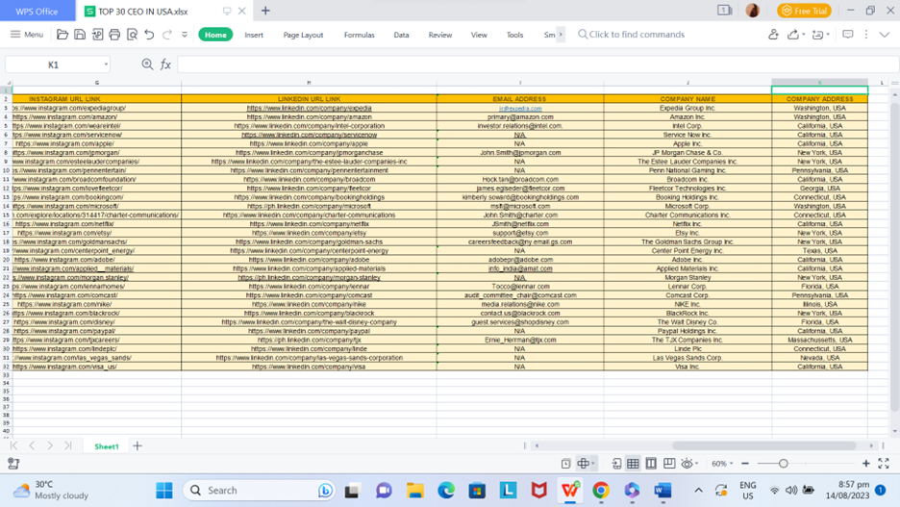This screenshot has width=900, height=507.
Task: Expand the Name Box dropdown arrow
Action: pos(106,64)
